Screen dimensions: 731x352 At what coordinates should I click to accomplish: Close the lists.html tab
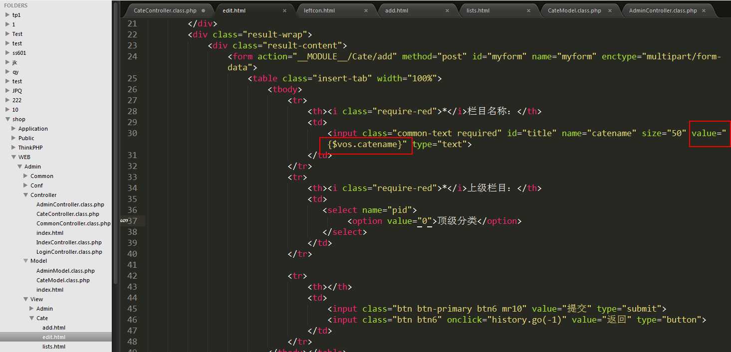(x=528, y=10)
